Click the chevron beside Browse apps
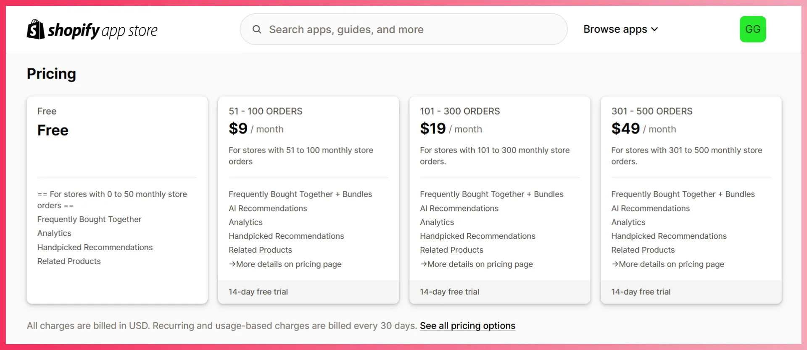The image size is (807, 350). 654,29
